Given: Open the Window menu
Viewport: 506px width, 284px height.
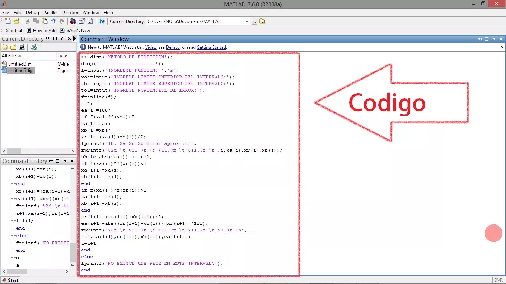Looking at the screenshot, I should pos(91,12).
